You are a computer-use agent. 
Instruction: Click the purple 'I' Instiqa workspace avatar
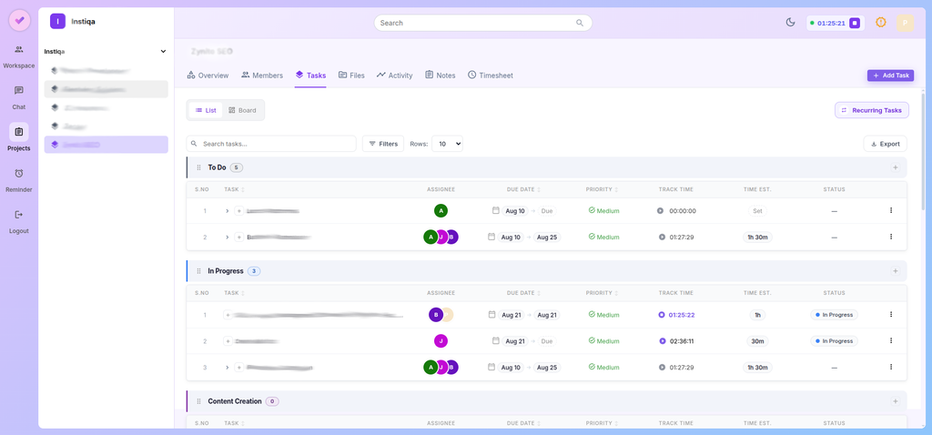pos(57,22)
